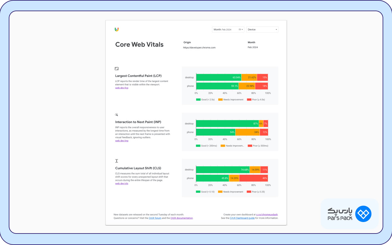Viewport: 392px width, 245px height.
Task: Click LCP desktop 63.04% good bar
Action: point(219,77)
